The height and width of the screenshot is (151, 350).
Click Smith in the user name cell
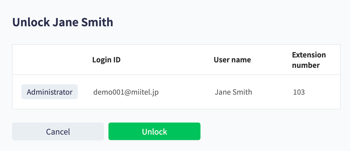[x=242, y=92]
